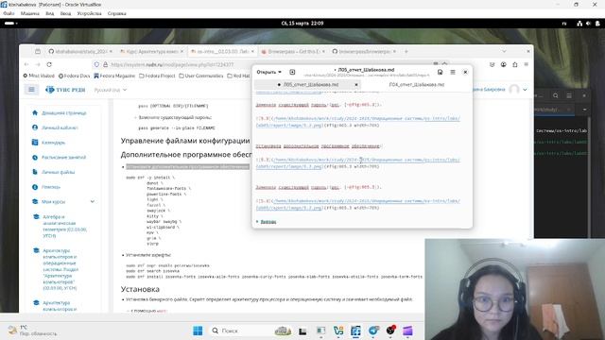Viewport: 605px width, 340px height.
Task: Open the User Communities bookmark folder
Action: (201, 76)
